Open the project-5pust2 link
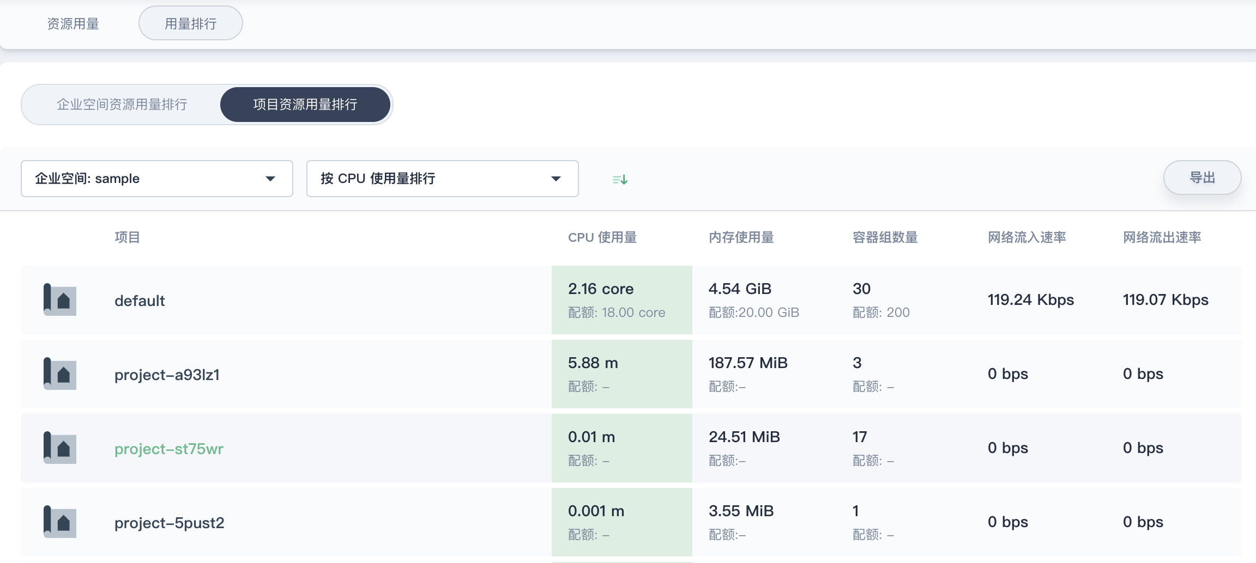The height and width of the screenshot is (563, 1256). tap(170, 523)
